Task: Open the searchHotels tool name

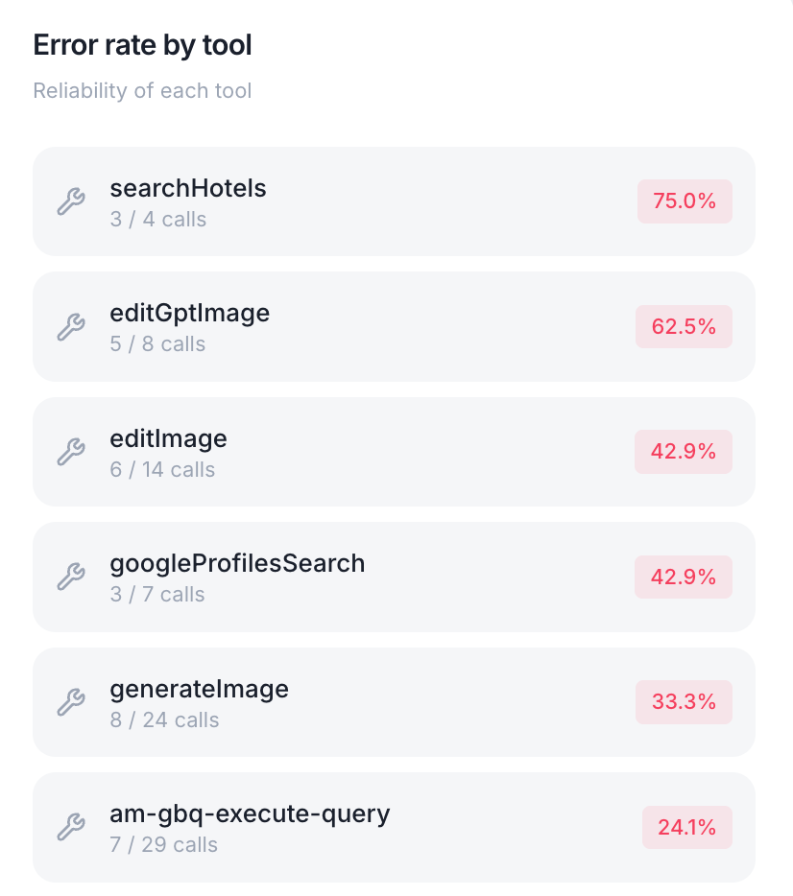Action: (188, 188)
